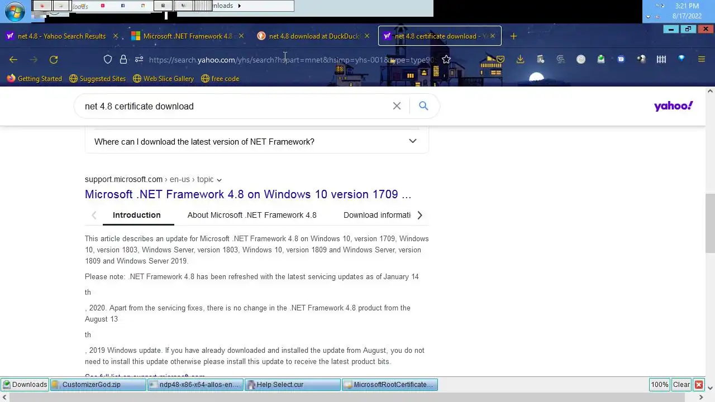
Task: Open free code bookmark
Action: [220, 79]
